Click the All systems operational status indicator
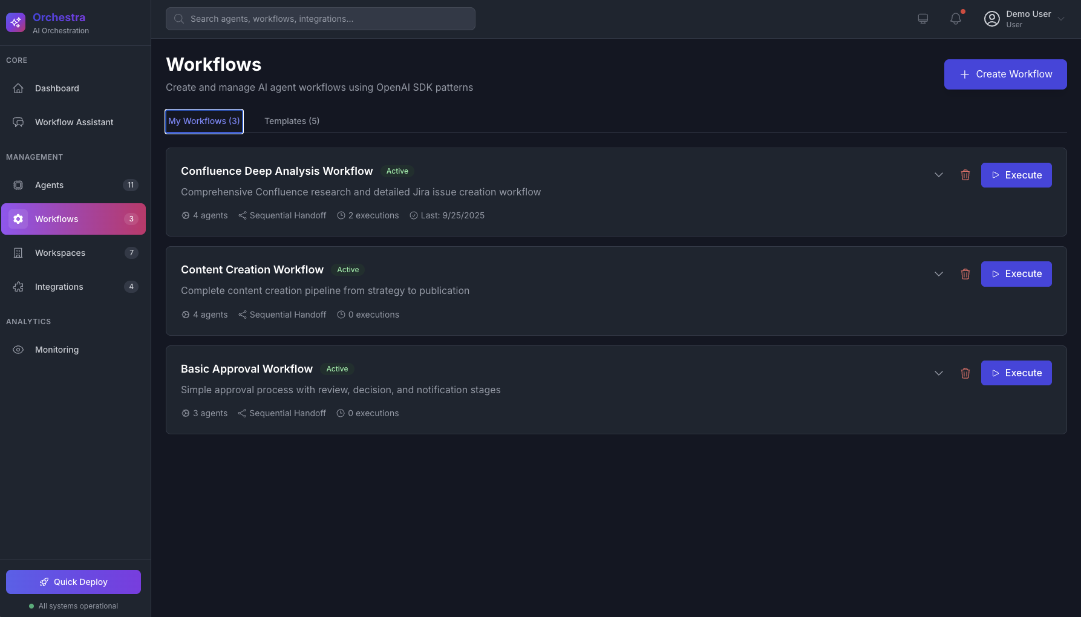This screenshot has width=1081, height=617. (73, 606)
